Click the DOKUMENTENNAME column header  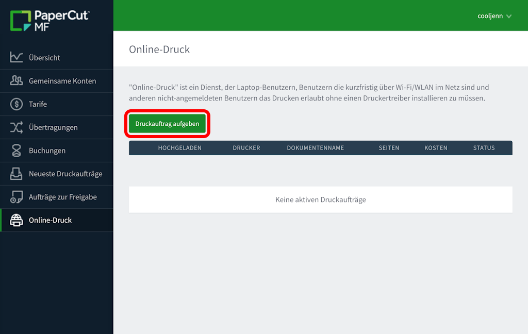coord(315,148)
